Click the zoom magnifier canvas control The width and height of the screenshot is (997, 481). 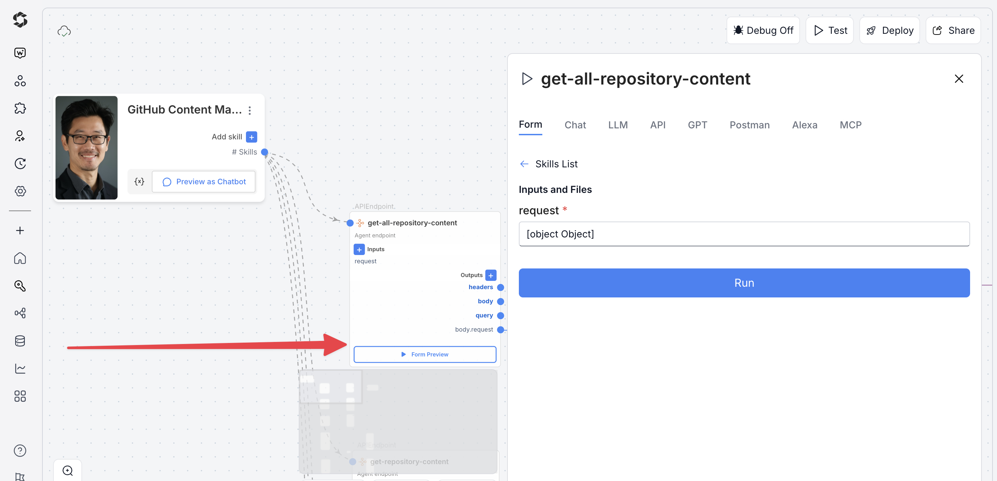[68, 471]
